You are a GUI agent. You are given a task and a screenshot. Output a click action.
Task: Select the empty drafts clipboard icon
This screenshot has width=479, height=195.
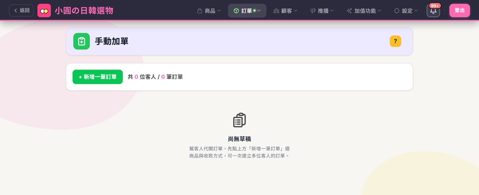[239, 120]
